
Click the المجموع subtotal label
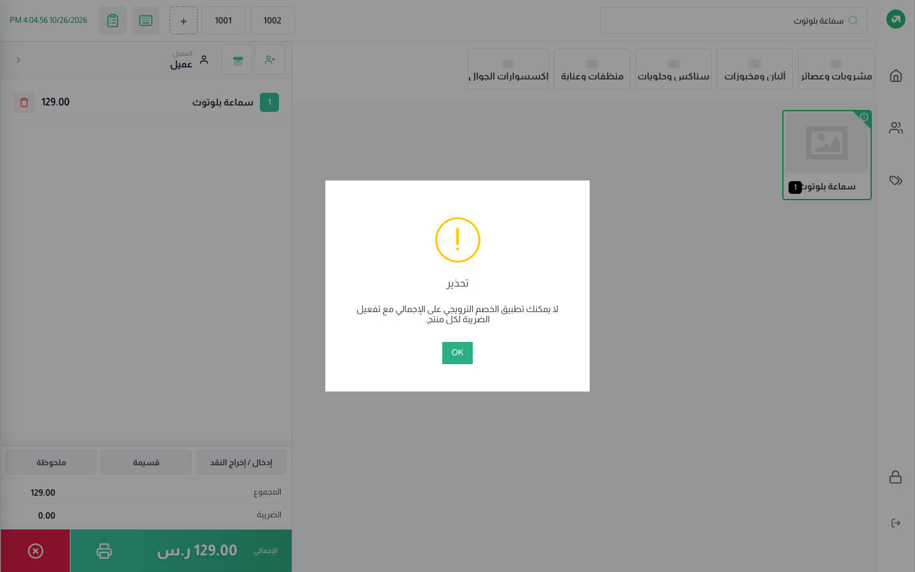[x=268, y=492]
